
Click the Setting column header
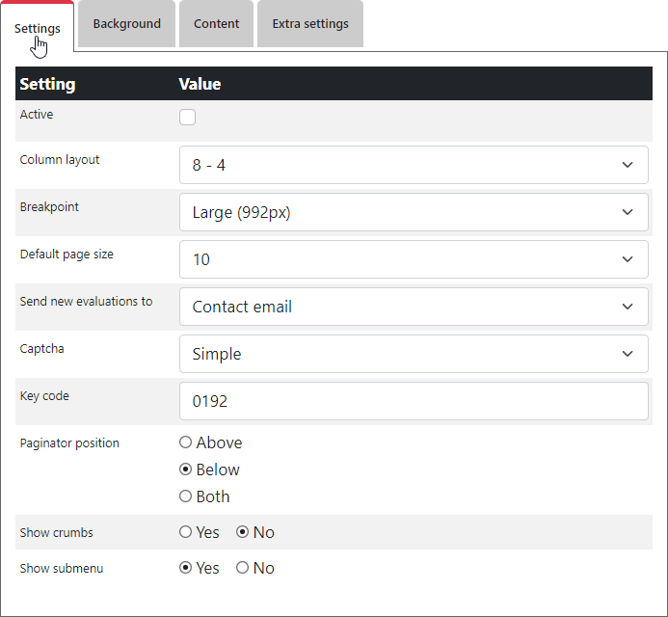pyautogui.click(x=47, y=84)
